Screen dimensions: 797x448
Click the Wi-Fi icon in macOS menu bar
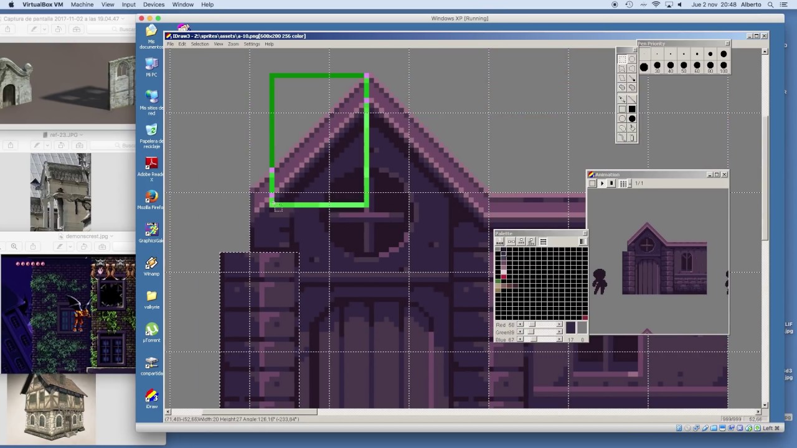(x=656, y=4)
